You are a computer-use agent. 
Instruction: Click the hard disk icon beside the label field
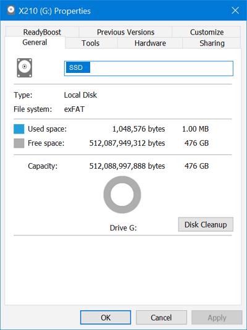pos(25,68)
